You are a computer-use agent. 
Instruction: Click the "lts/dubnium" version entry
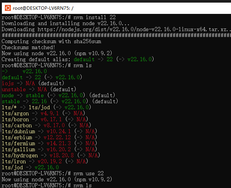18,131
